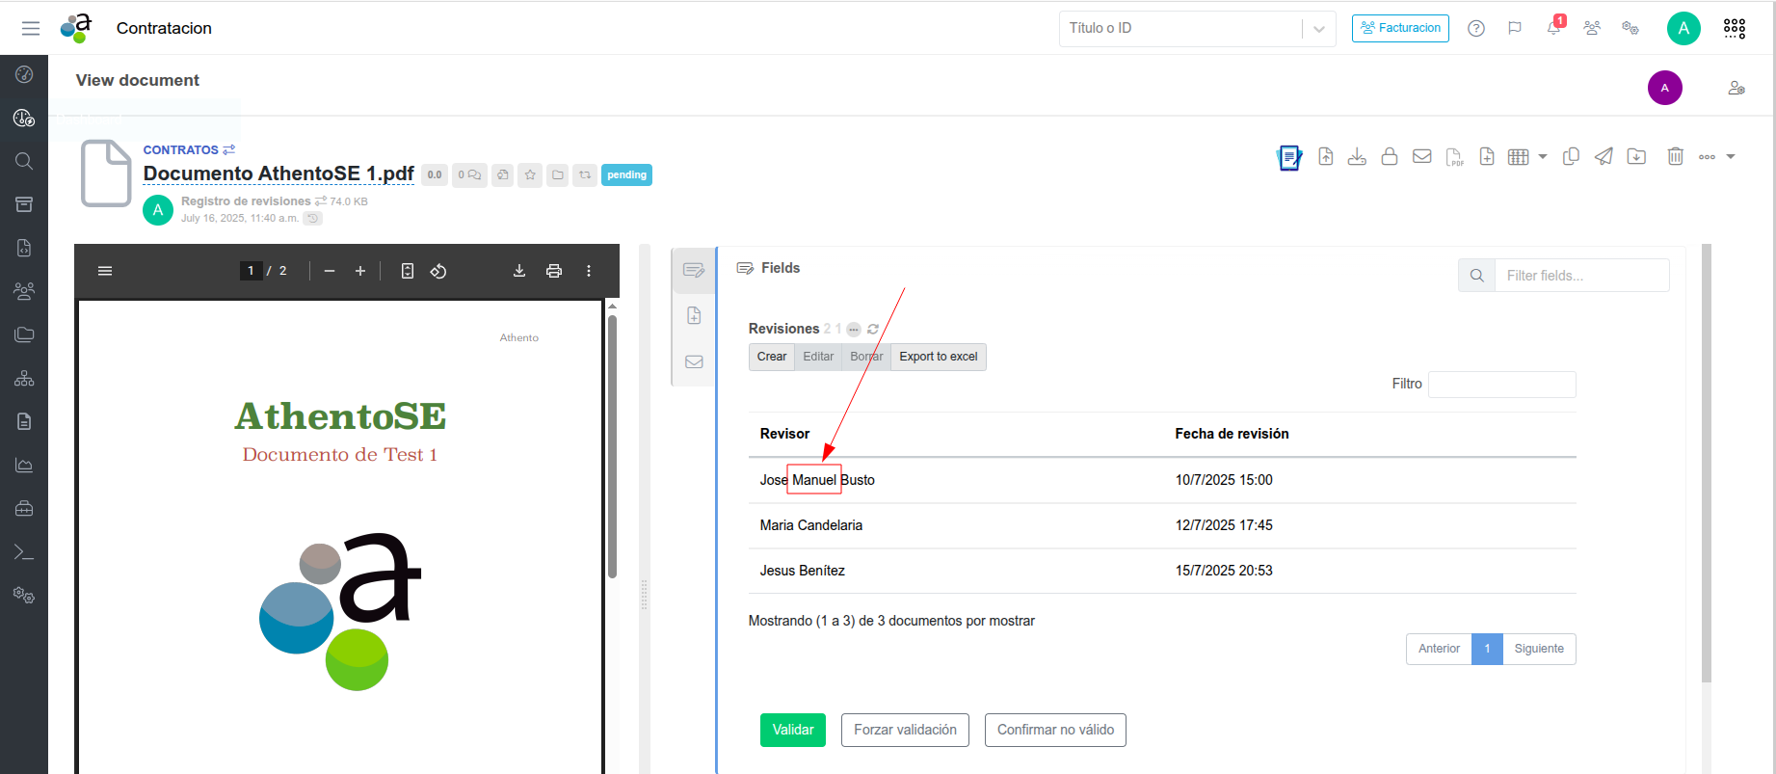Image resolution: width=1776 pixels, height=774 pixels.
Task: Toggle the main navigation hamburger menu
Action: [x=31, y=28]
